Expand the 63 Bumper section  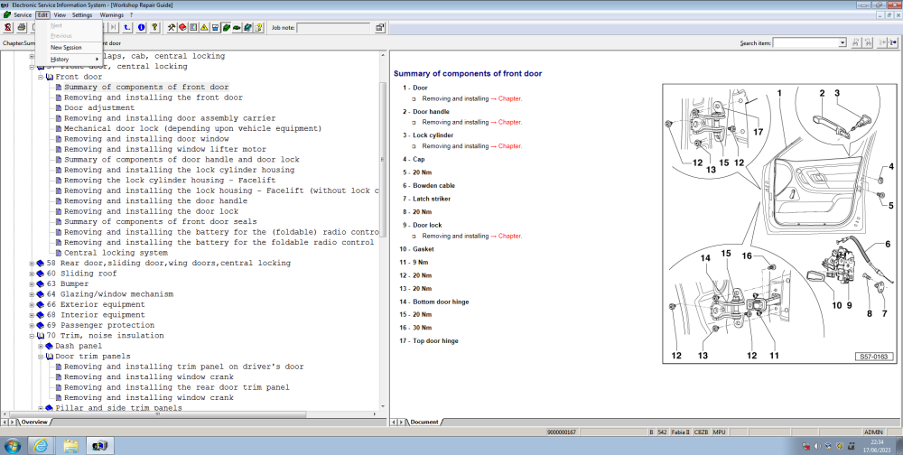tap(33, 284)
